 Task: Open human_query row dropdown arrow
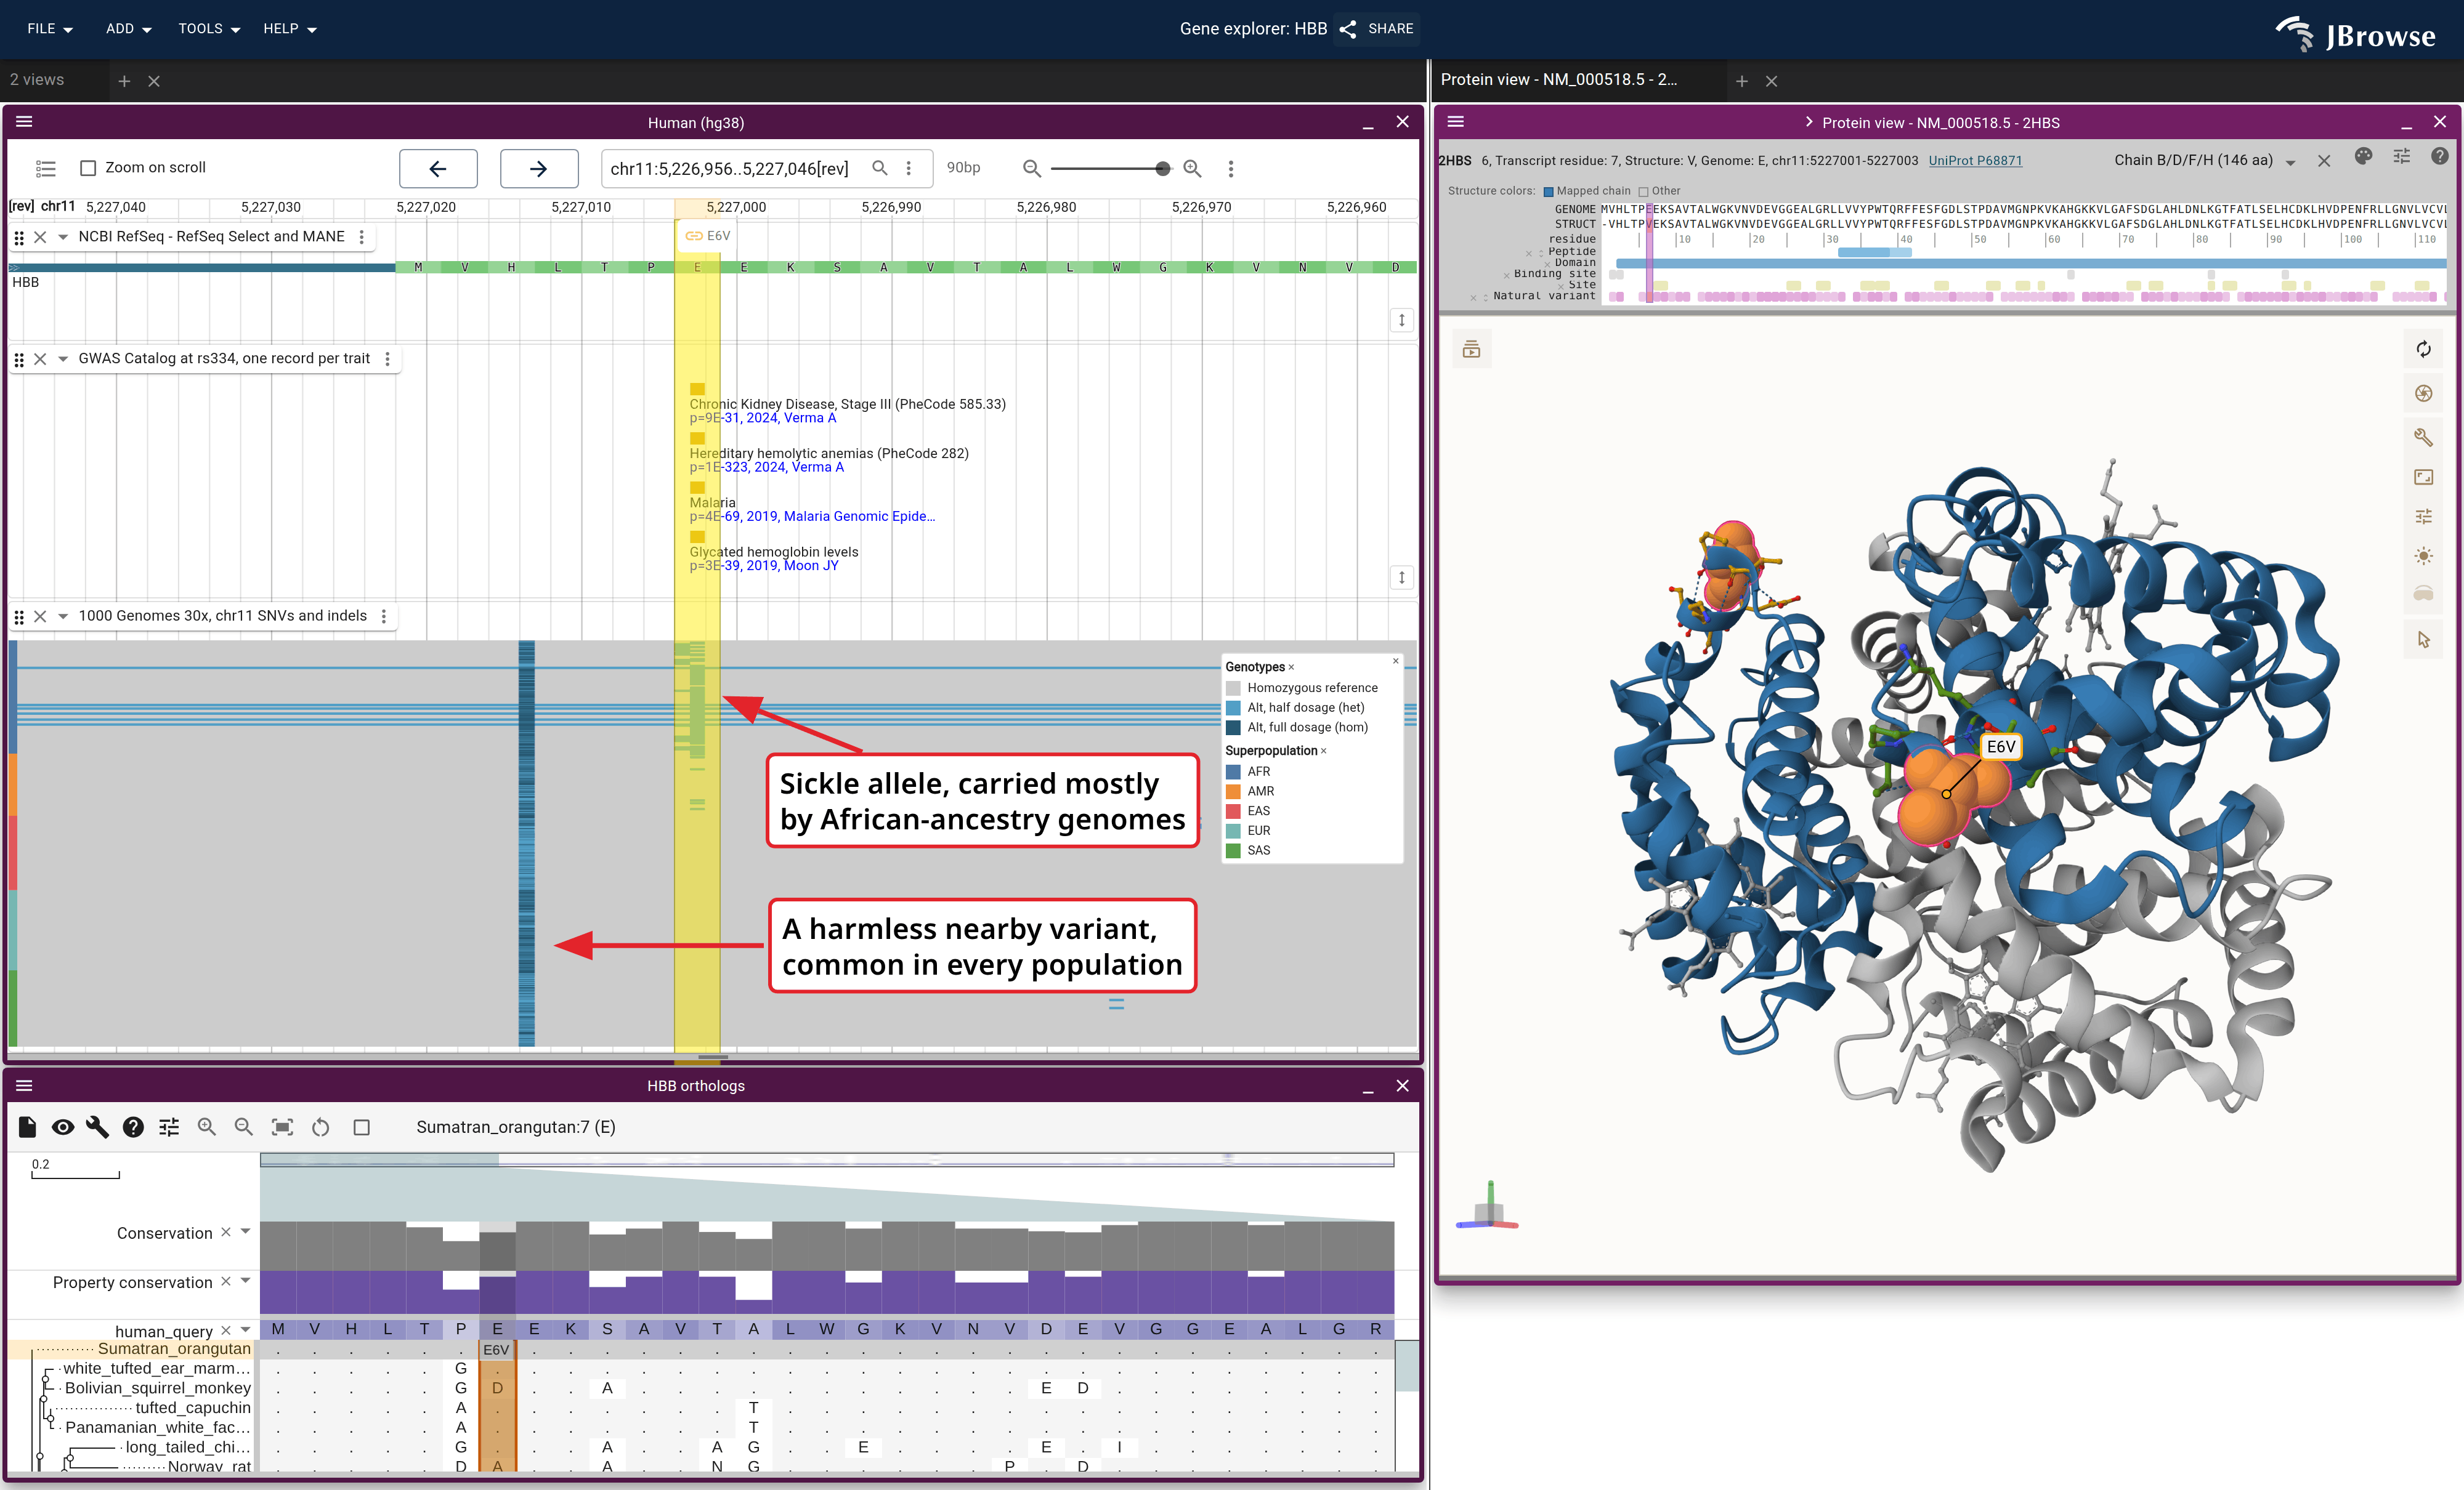pos(246,1330)
